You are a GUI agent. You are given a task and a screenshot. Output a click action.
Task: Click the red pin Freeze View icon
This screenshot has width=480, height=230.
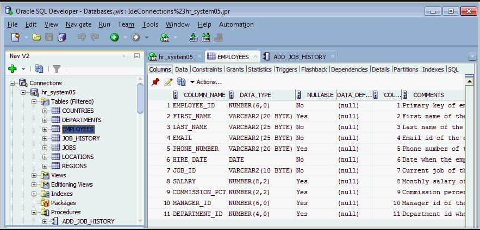155,82
